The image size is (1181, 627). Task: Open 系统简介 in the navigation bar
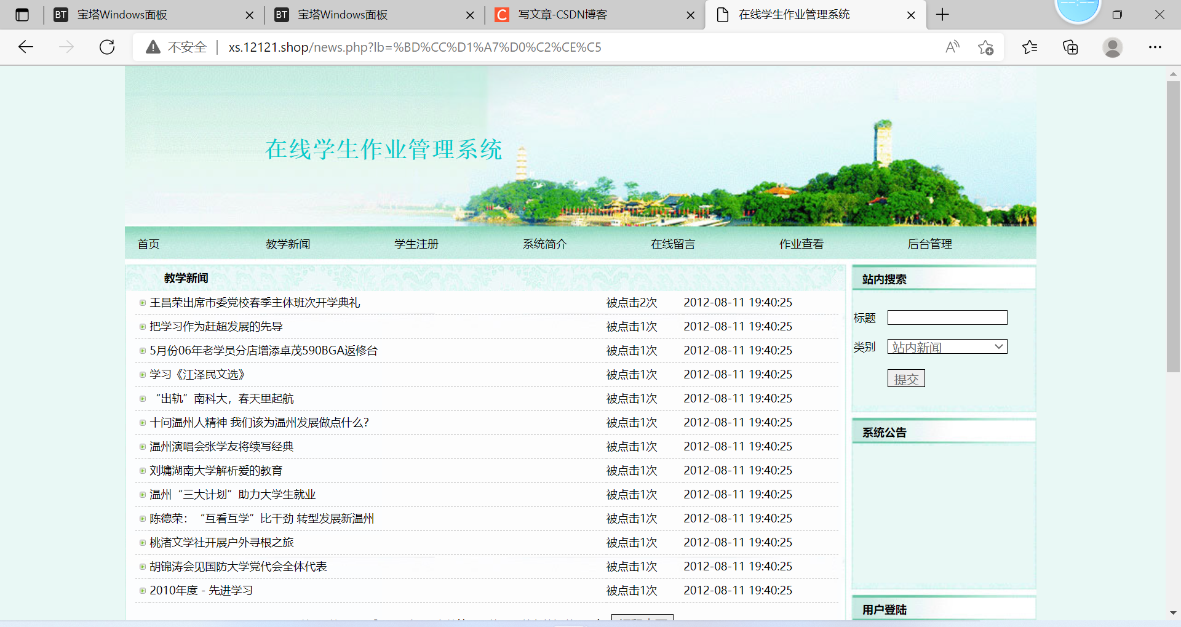[x=545, y=244]
